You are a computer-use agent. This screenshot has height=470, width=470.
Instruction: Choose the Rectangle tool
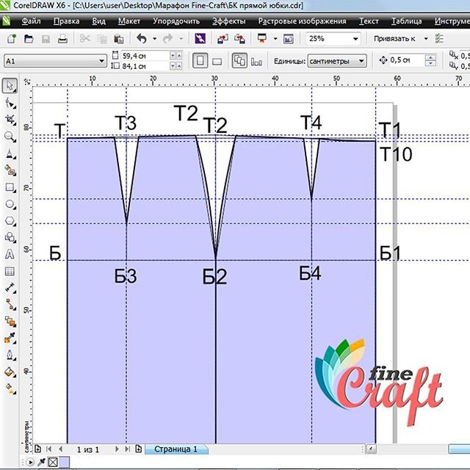pos(10,187)
